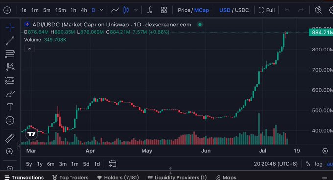Screen dimensions: 333x180
Task: Set range to 5d
Action: click(x=86, y=164)
